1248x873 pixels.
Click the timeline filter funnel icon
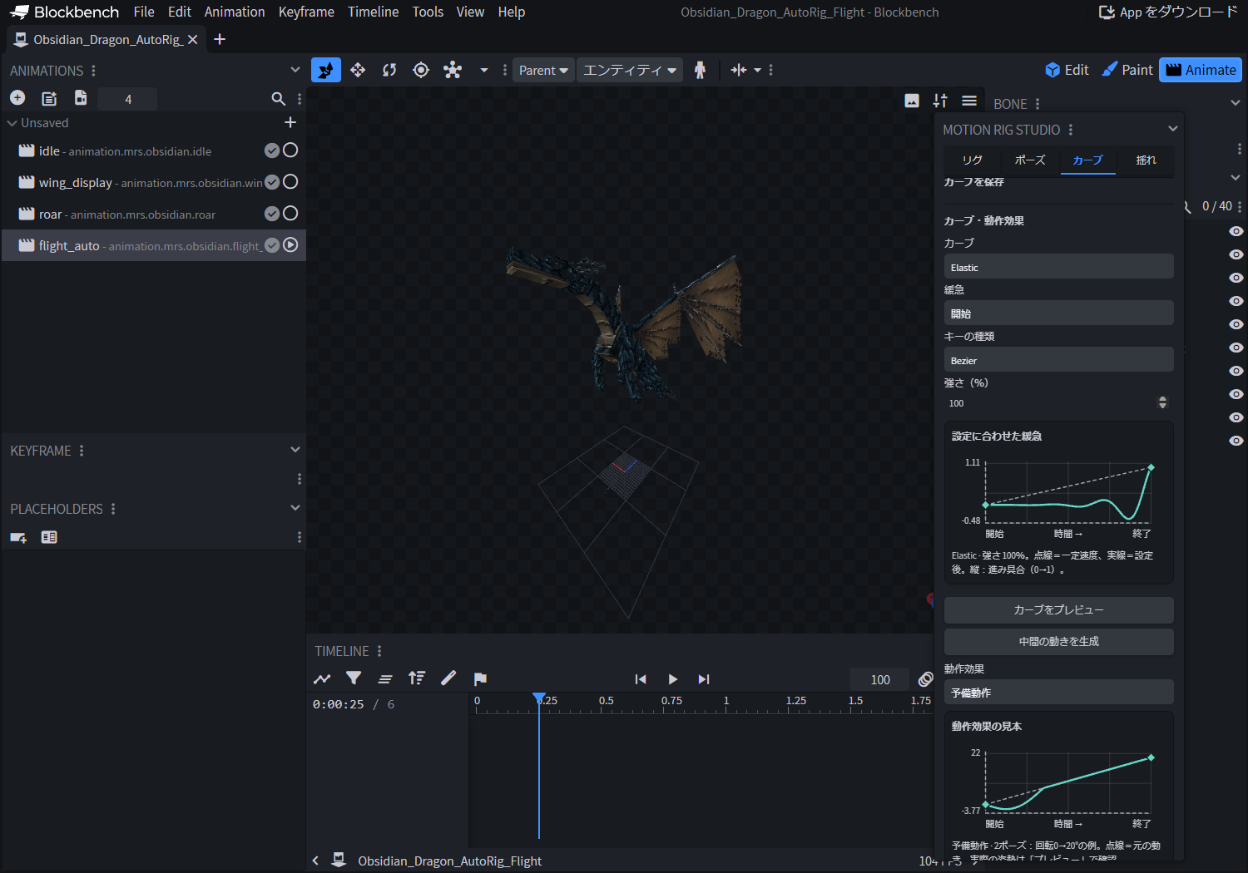(354, 678)
